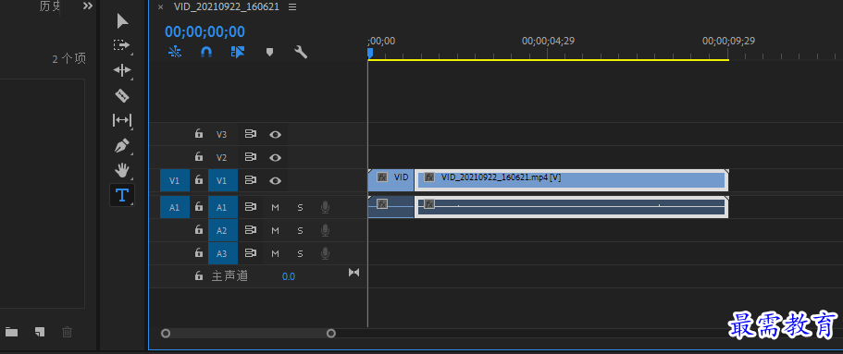The image size is (843, 354).
Task: Toggle timeline Snap magnet
Action: pos(206,52)
